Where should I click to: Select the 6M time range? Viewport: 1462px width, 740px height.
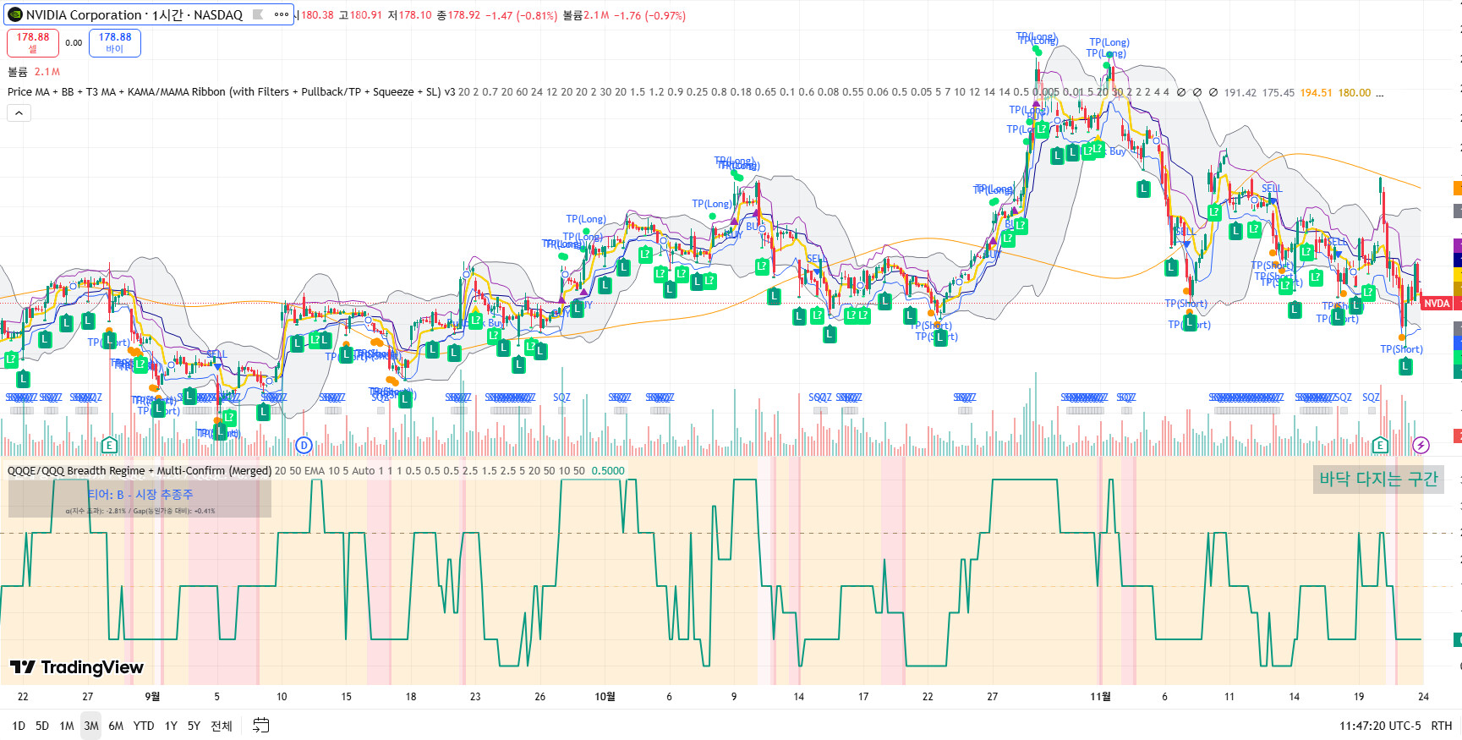[116, 726]
